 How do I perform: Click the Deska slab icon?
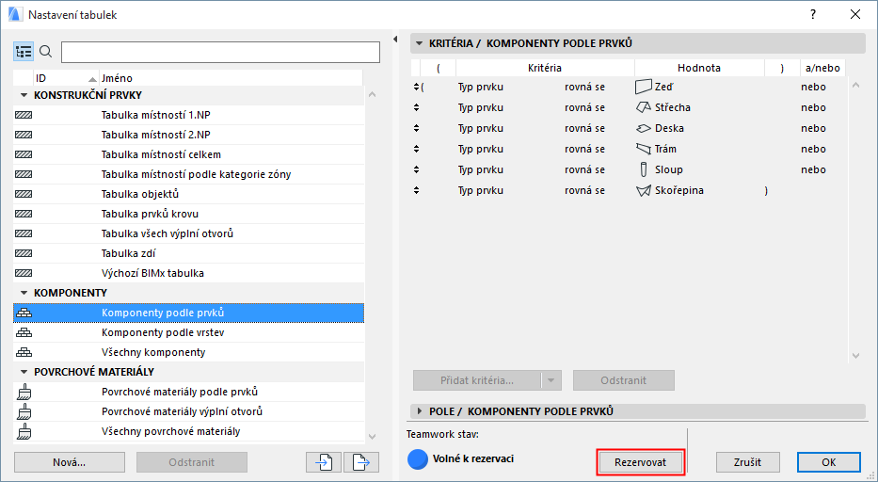point(644,128)
